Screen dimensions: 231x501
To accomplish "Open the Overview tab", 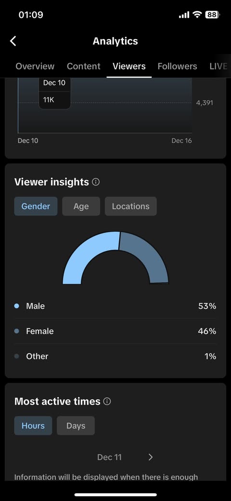I will pyautogui.click(x=35, y=66).
